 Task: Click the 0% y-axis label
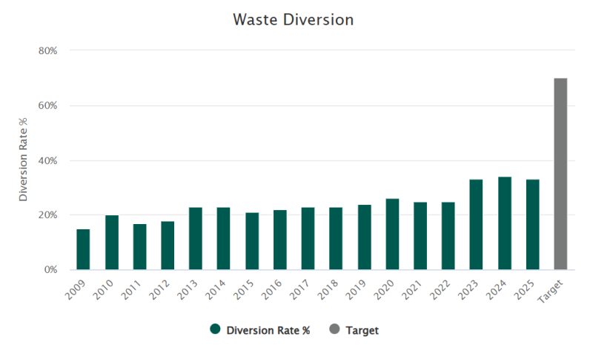pos(50,269)
